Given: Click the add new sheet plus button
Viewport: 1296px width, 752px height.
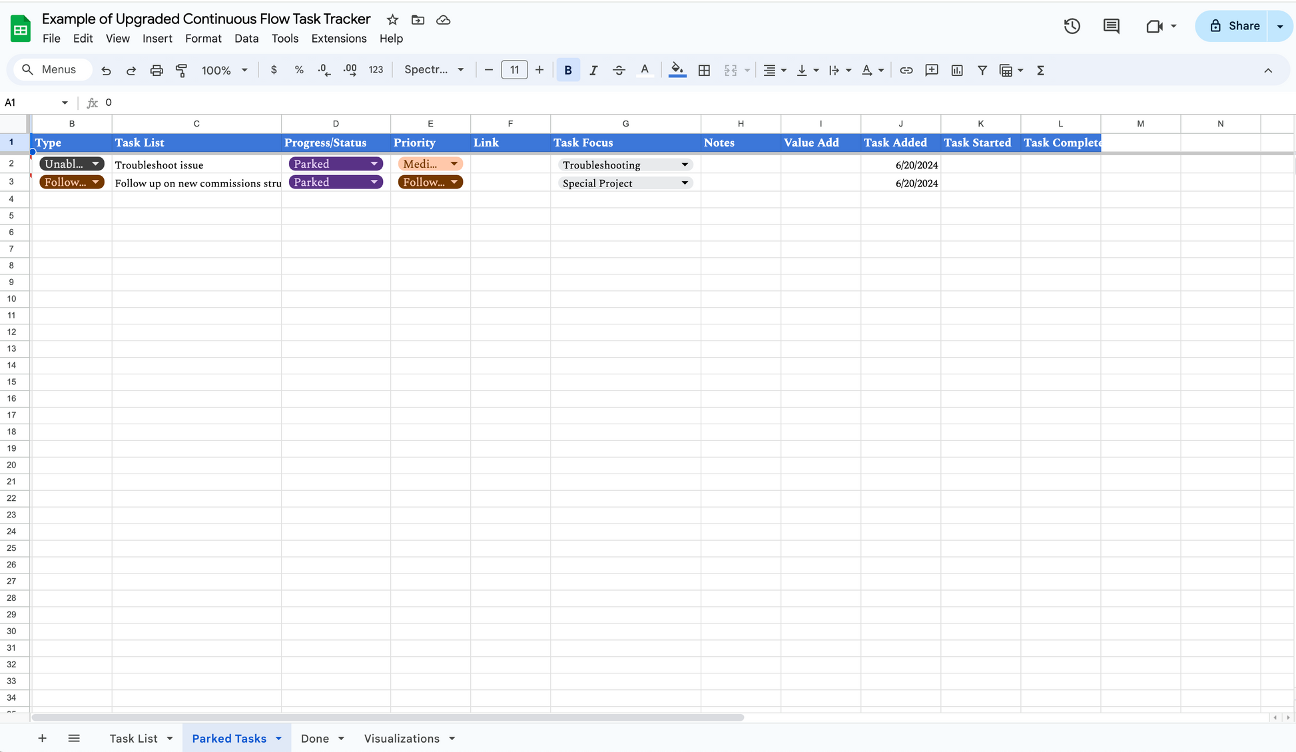Looking at the screenshot, I should pos(42,738).
